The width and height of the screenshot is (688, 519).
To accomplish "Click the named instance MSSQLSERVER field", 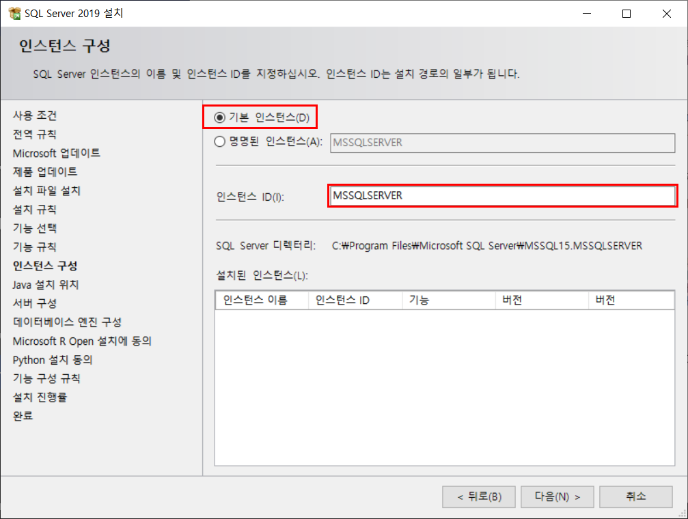I will (x=502, y=143).
